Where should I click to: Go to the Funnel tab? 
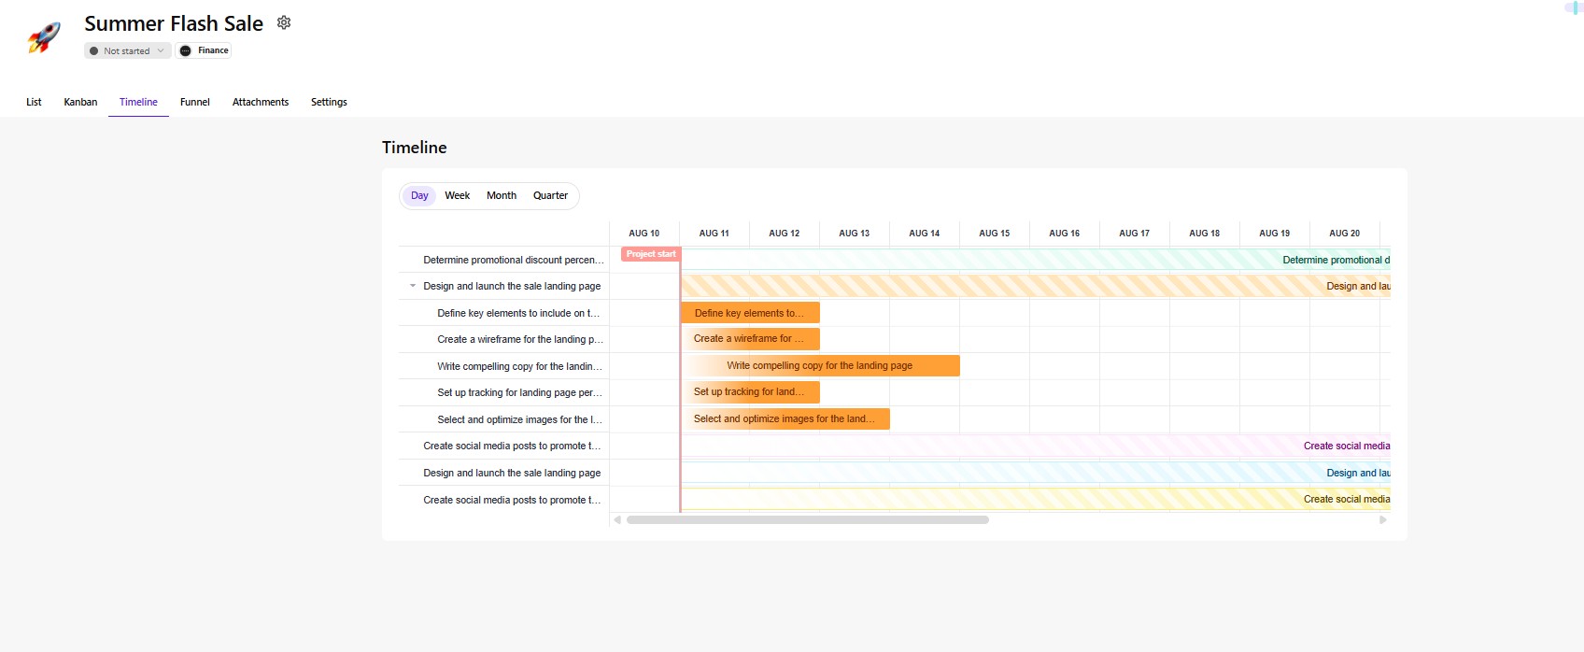(x=194, y=103)
